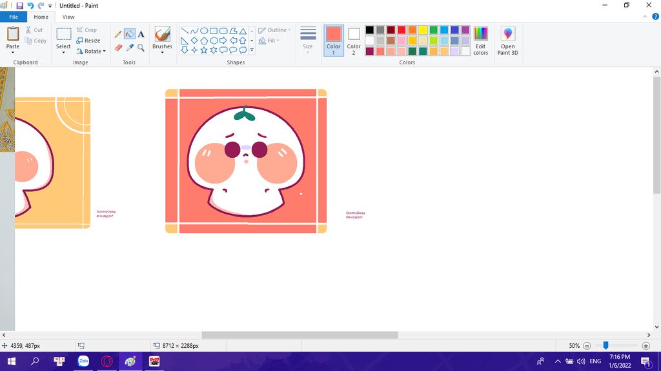Pick the Oval callout shape
The image size is (661, 371).
pyautogui.click(x=233, y=50)
